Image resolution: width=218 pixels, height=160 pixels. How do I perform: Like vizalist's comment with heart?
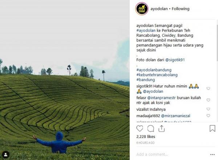point(208,109)
